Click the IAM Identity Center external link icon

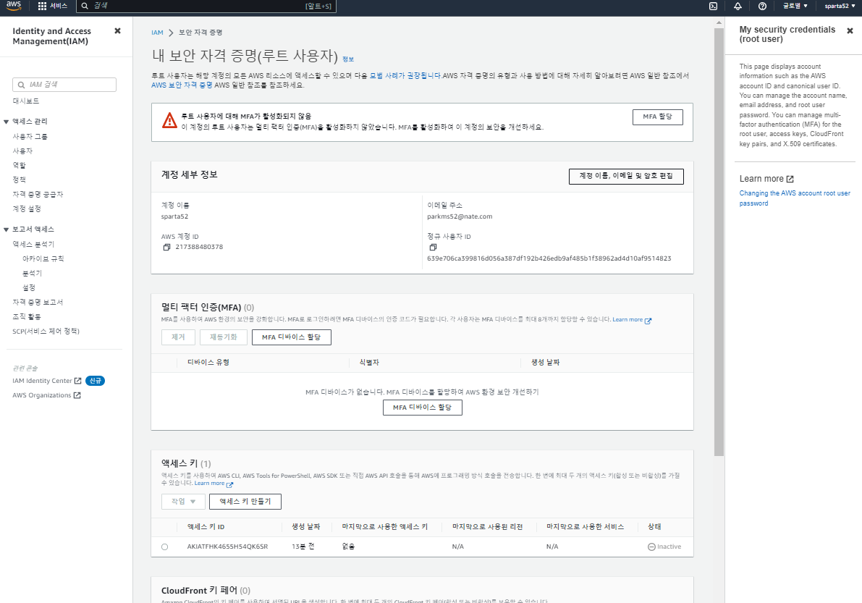click(77, 380)
